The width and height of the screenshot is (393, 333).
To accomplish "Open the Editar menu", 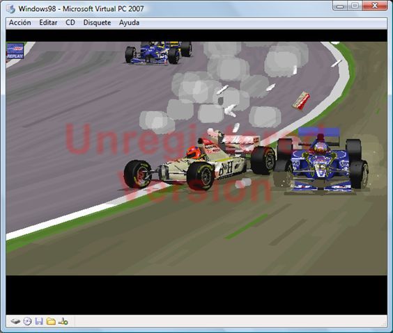I will (x=48, y=23).
